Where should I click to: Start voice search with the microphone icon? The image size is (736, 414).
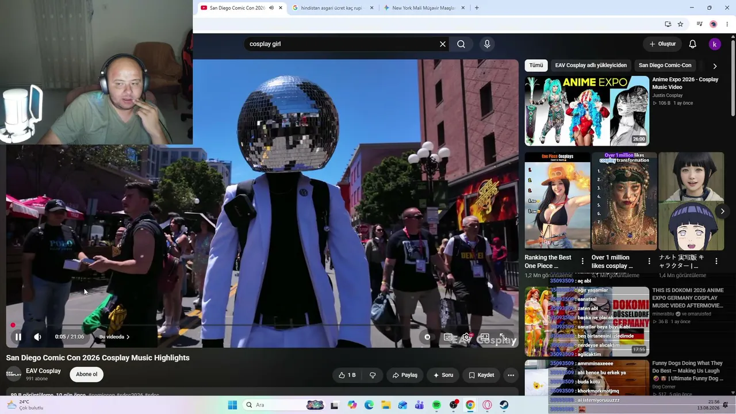(x=487, y=44)
